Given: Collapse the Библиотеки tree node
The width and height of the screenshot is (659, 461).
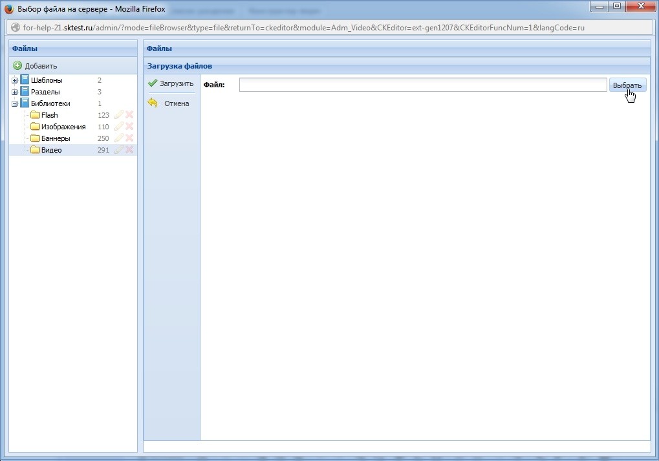Looking at the screenshot, I should coord(15,104).
